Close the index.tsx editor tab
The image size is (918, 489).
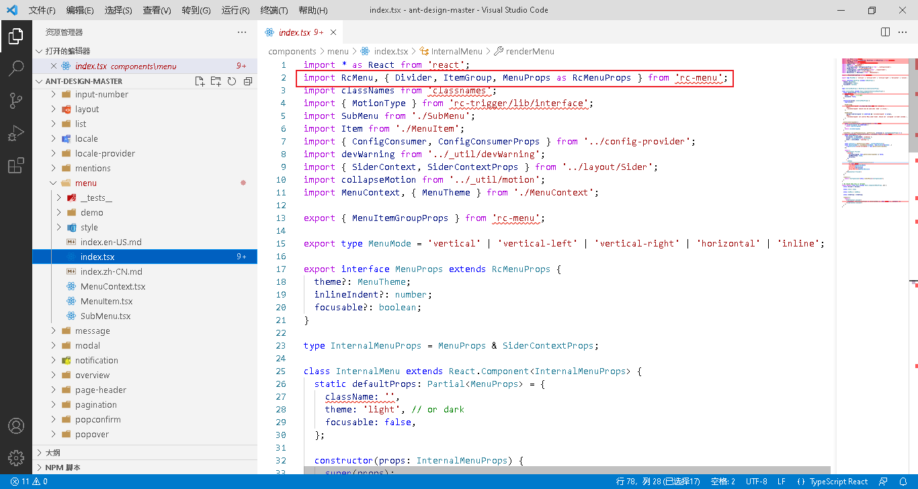[x=334, y=32]
